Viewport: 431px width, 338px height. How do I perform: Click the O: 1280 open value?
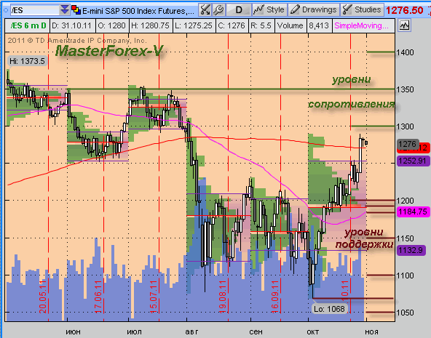point(112,25)
